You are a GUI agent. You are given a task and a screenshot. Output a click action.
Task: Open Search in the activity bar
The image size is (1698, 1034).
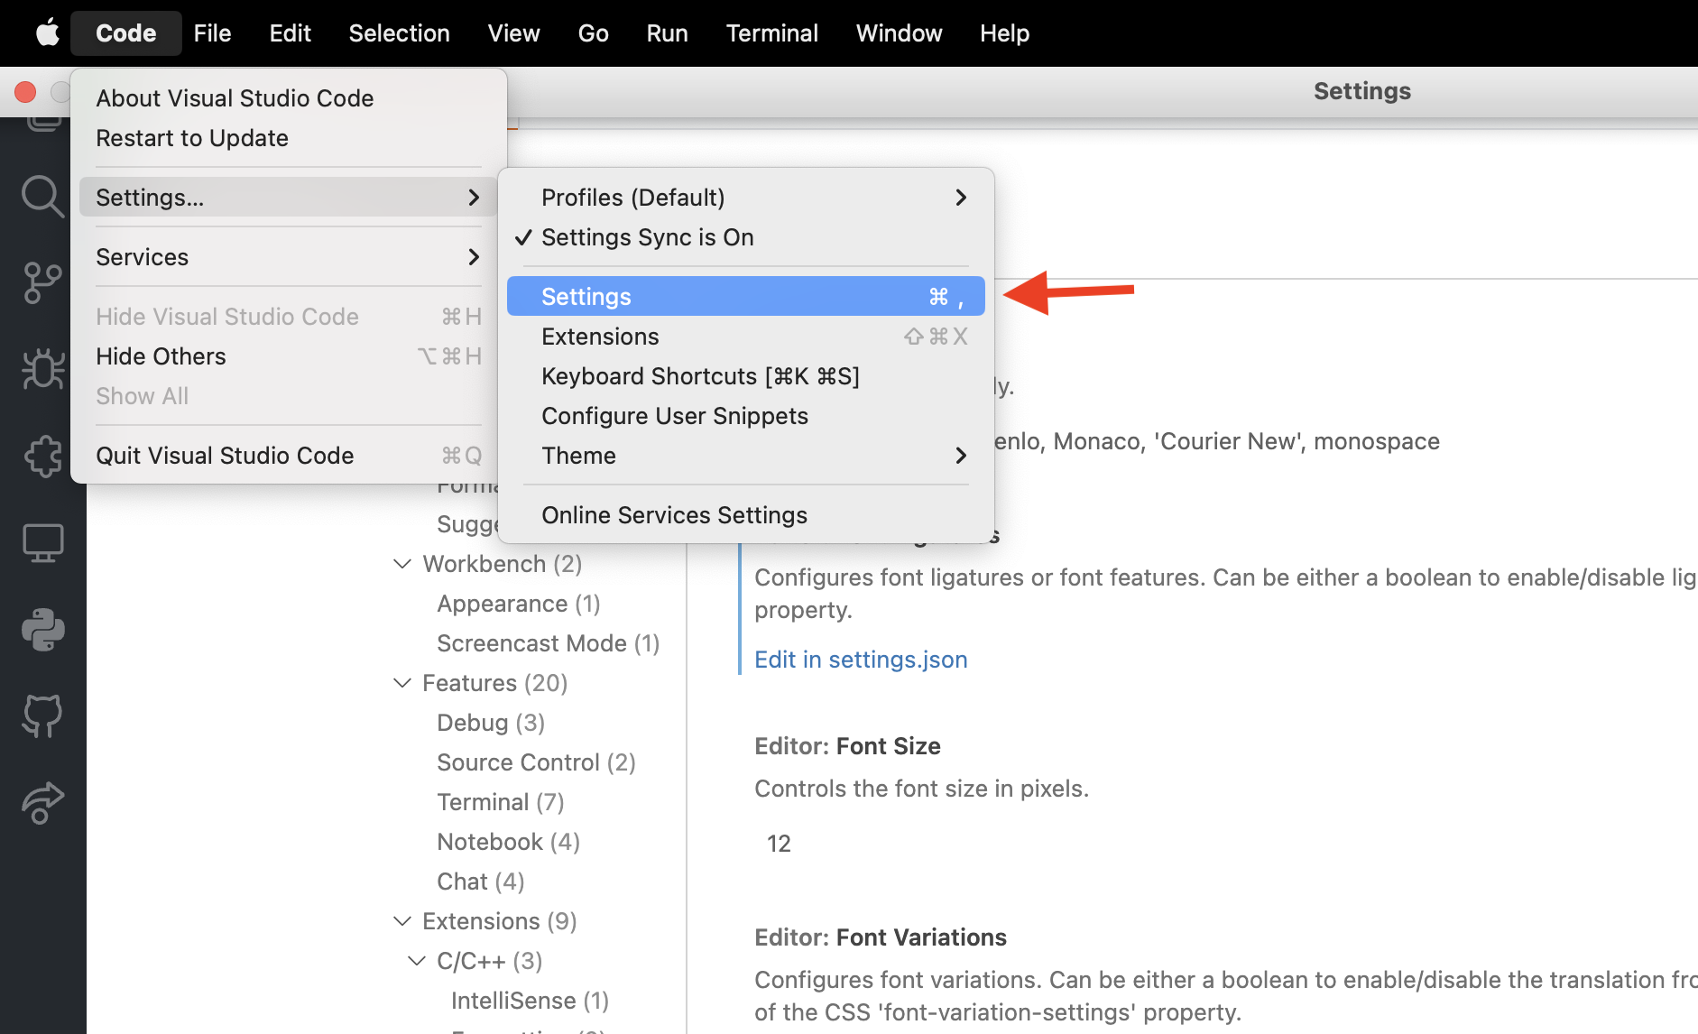click(x=42, y=196)
